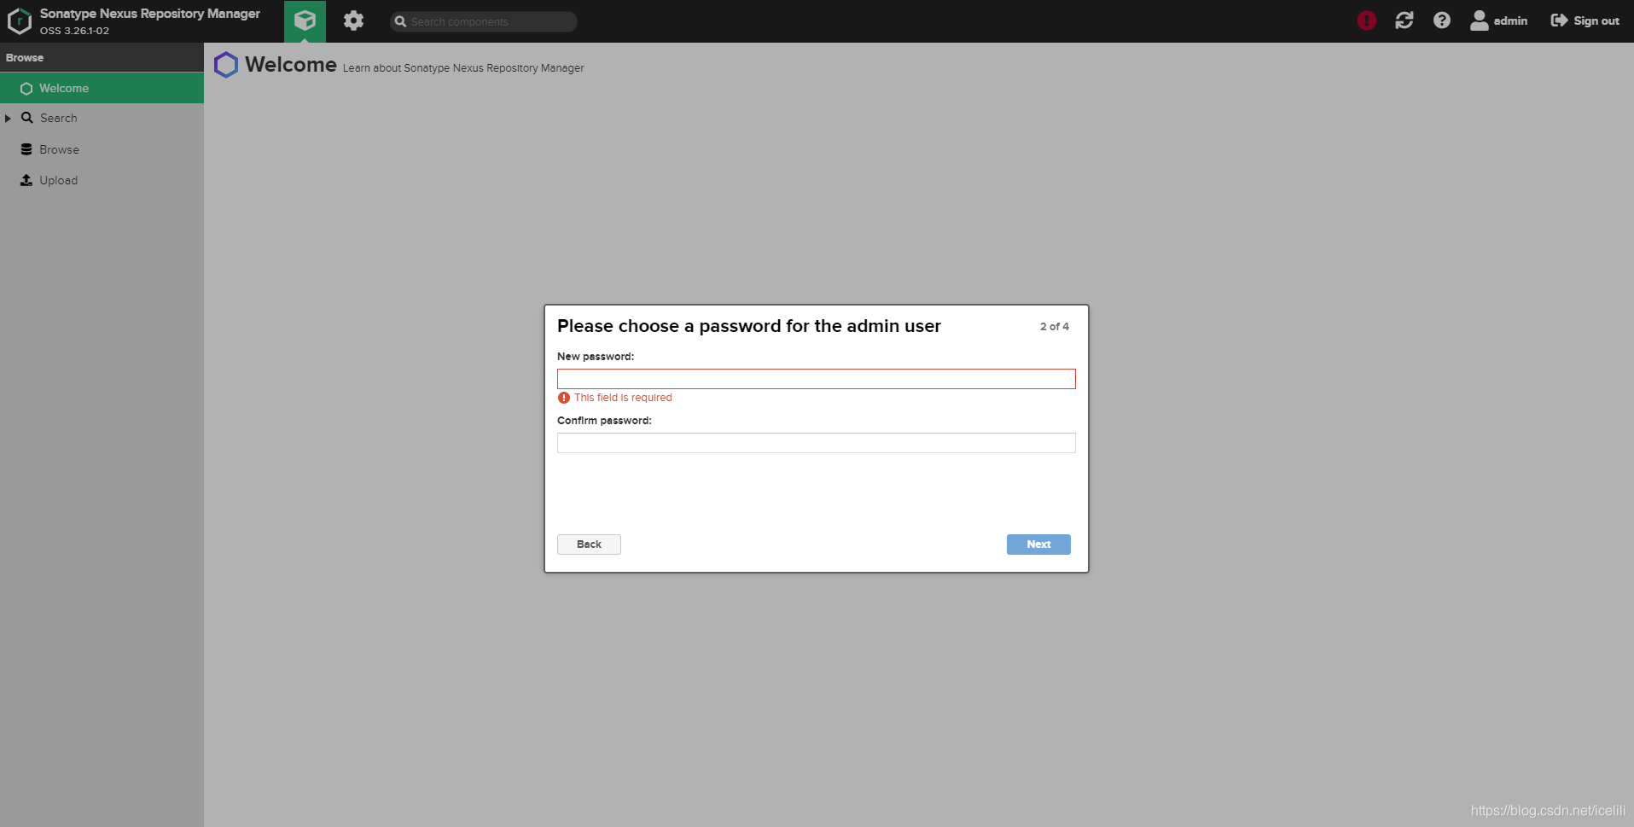The image size is (1634, 827).
Task: Click the 'OSS 3.26.1-02' version text
Action: [x=74, y=31]
